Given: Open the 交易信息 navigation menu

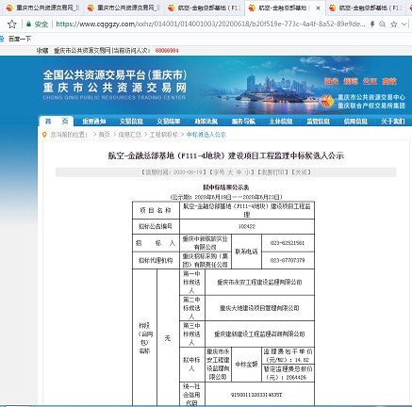Looking at the screenshot, I should click(x=131, y=122).
